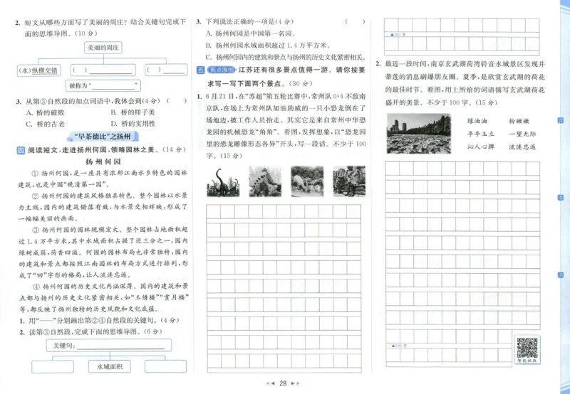570x394 pixels.
Task: Click the answer bracket after 下列说法正确的一项是
Action: (355, 22)
